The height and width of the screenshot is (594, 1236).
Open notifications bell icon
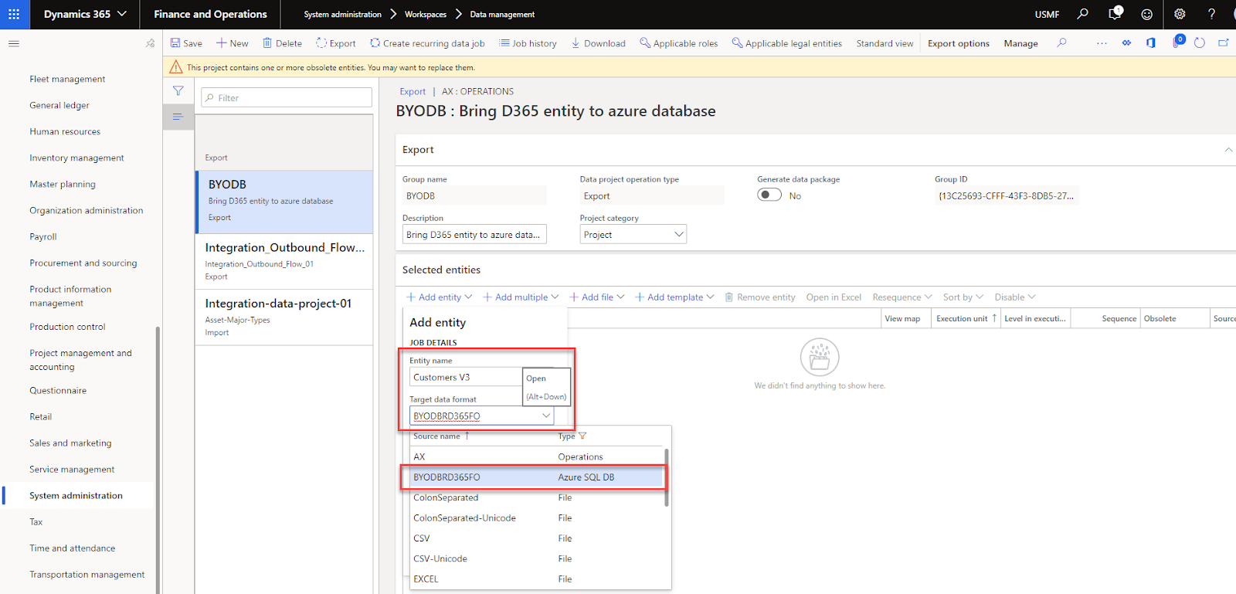click(1115, 14)
